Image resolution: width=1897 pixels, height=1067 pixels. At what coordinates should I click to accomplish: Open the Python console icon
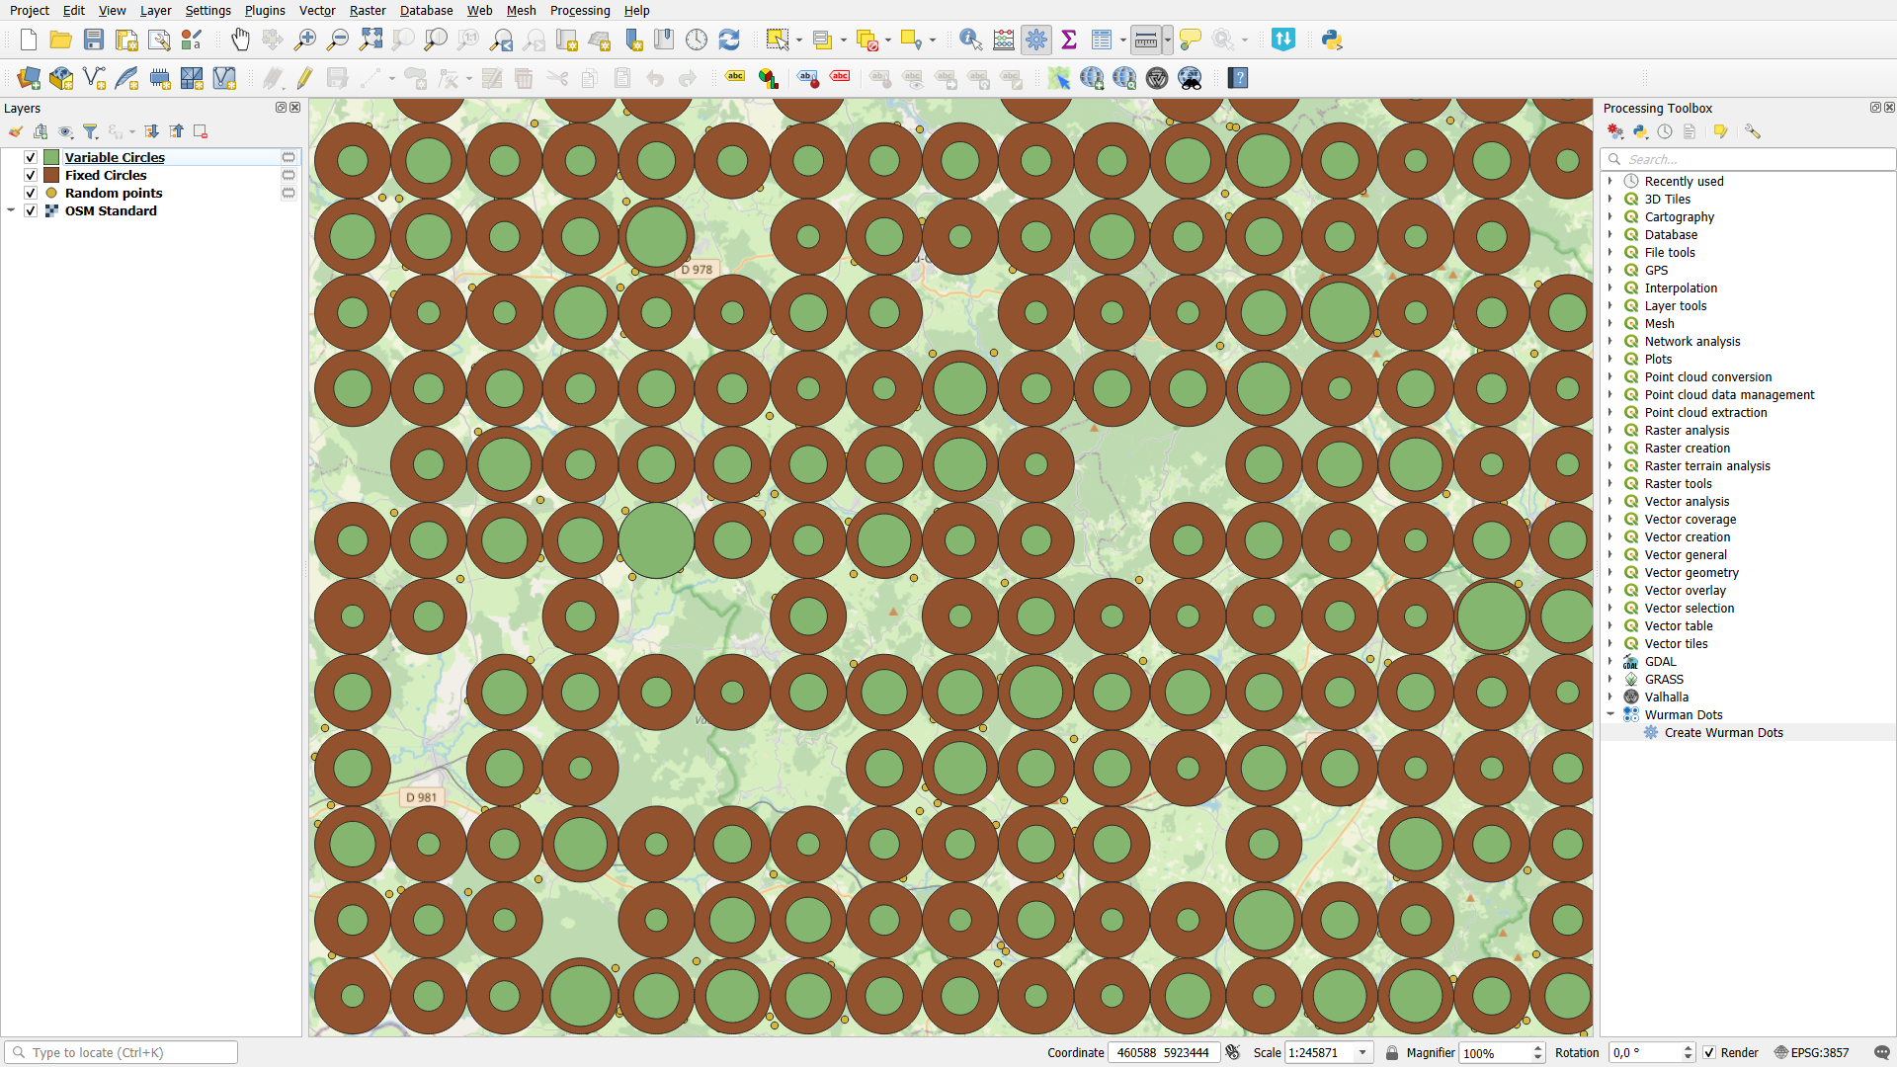click(1332, 40)
